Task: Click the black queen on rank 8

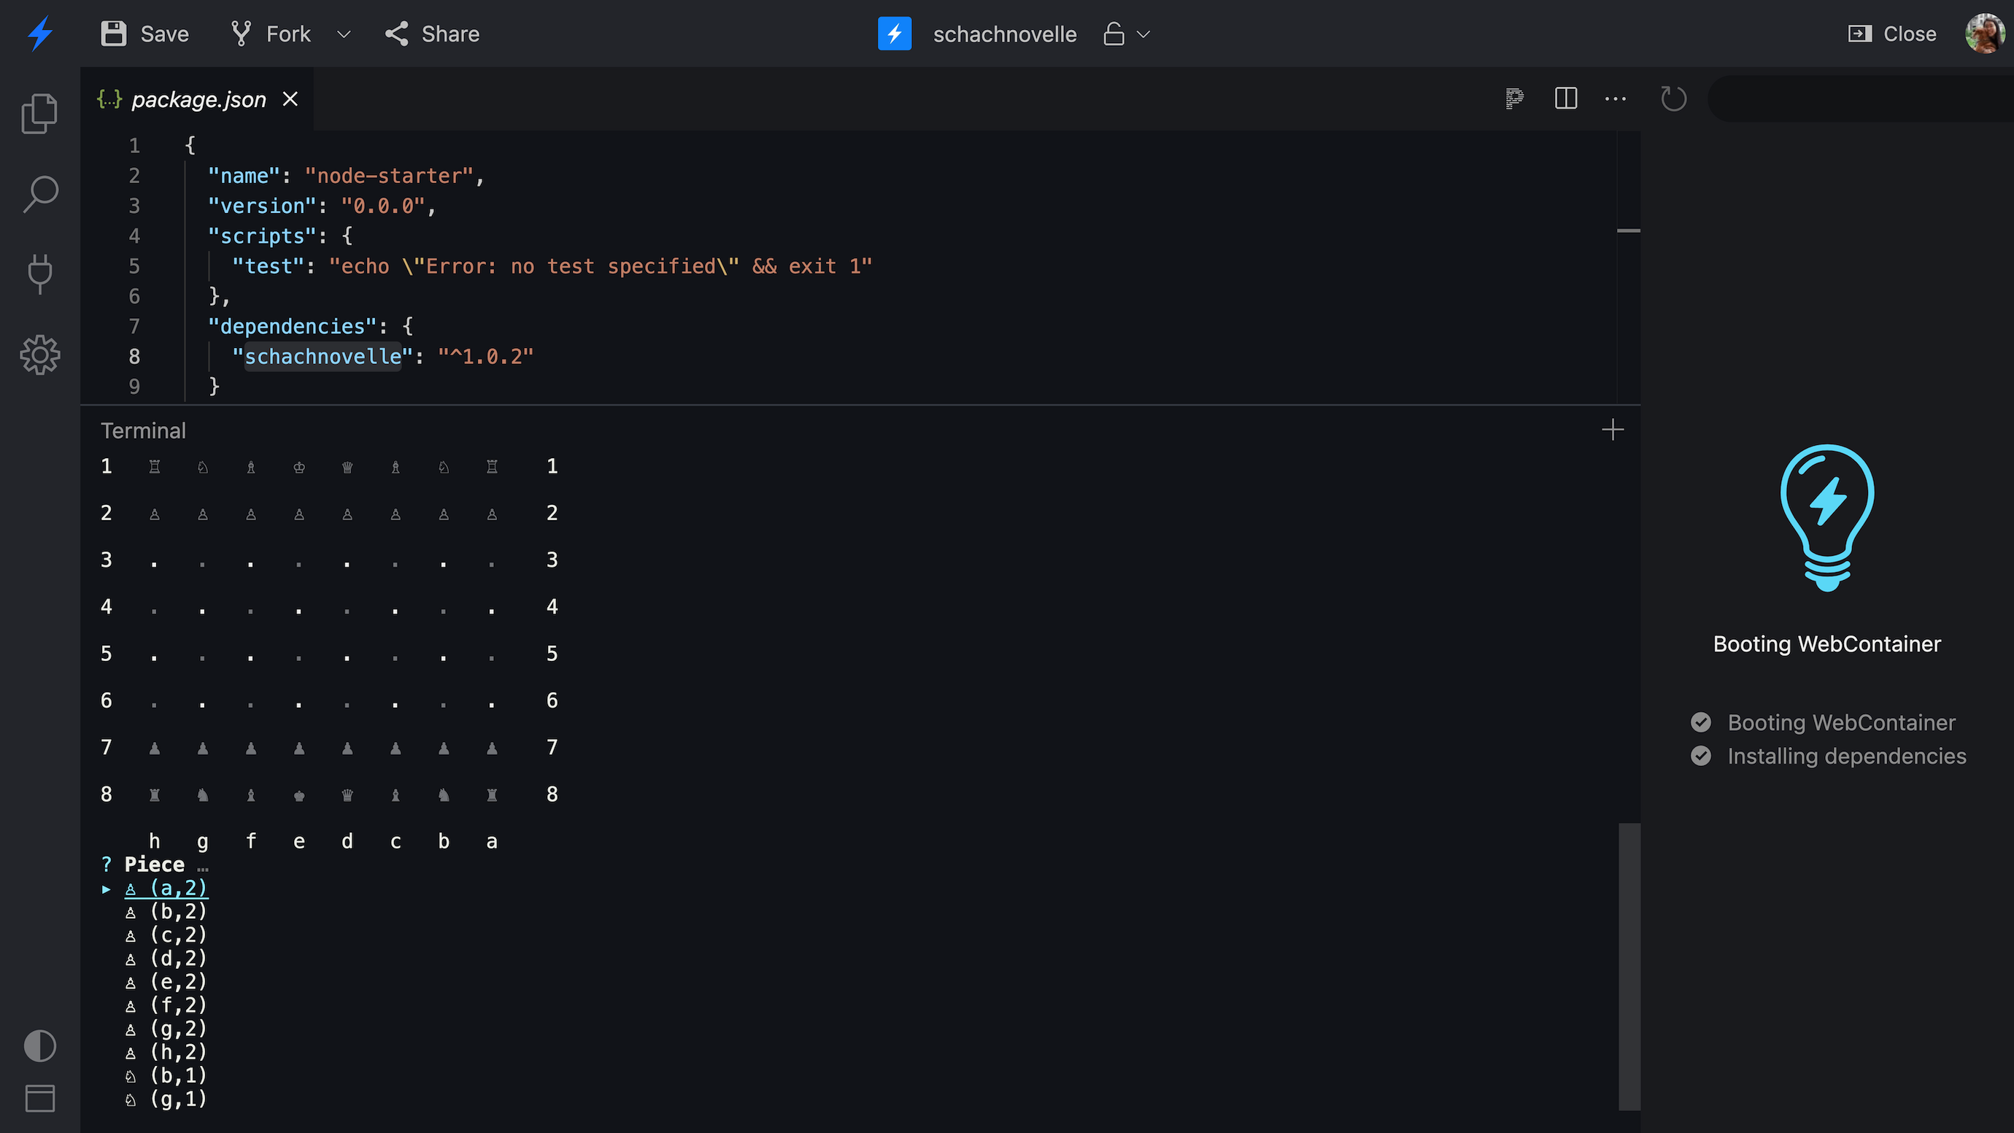Action: pos(347,795)
